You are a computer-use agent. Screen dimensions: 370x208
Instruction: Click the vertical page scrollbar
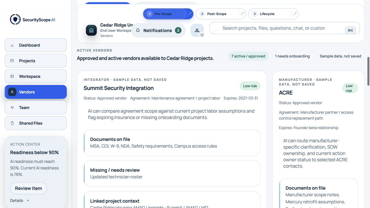368,71
